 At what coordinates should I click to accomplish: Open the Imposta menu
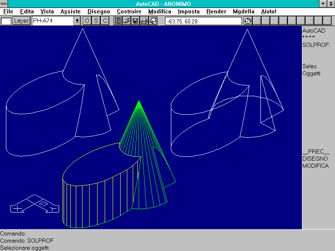pos(189,12)
